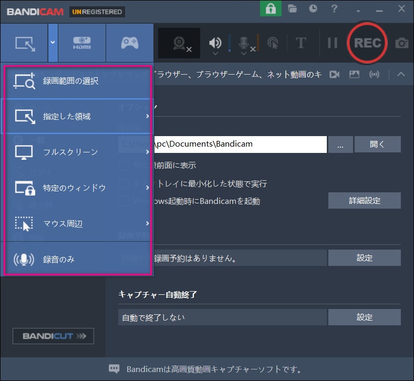Choose 特定のウィンドウ menu item
This screenshot has width=414, height=381.
click(78, 188)
